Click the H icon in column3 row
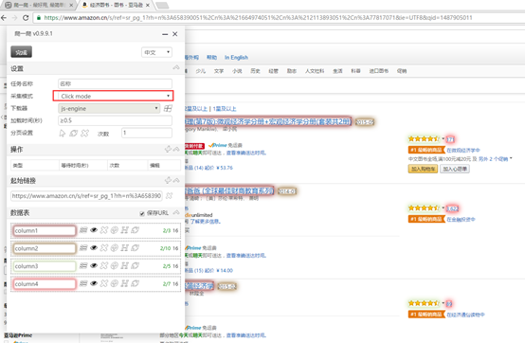525x343 pixels. [124, 265]
